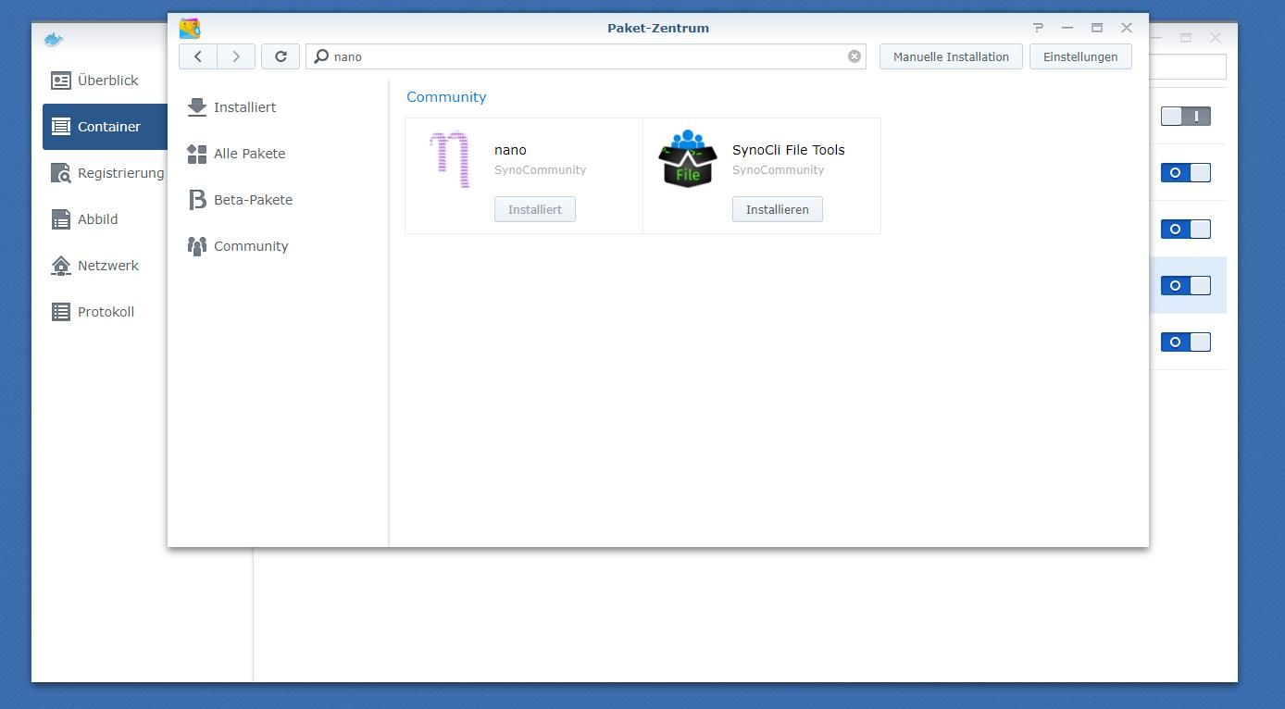Toggle the third container switch

(1186, 230)
